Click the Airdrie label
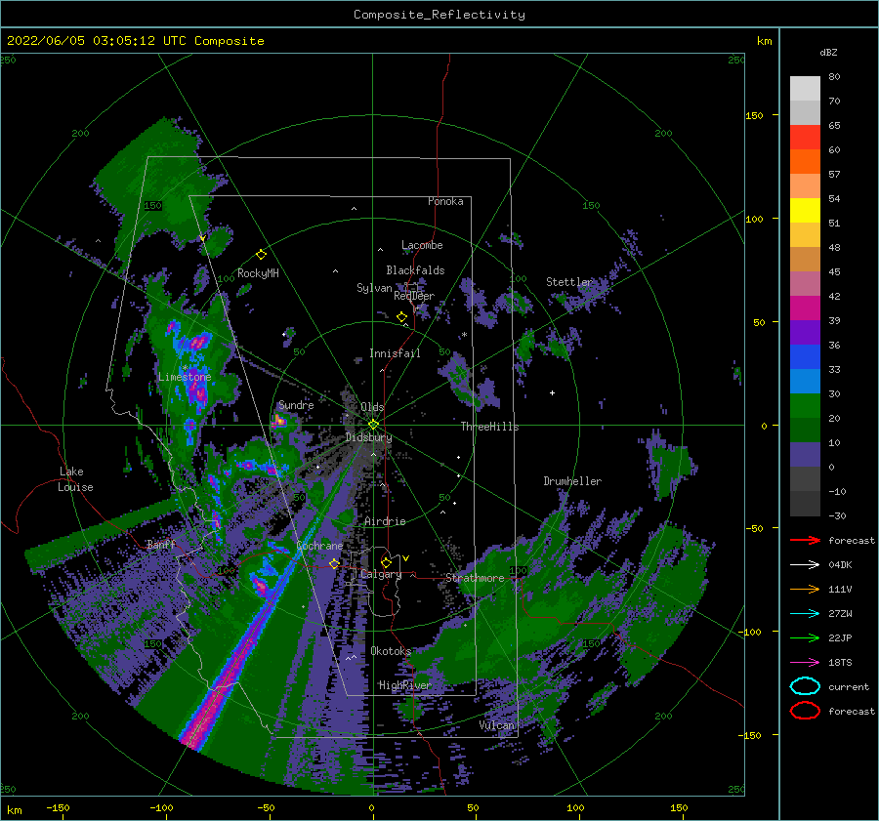 pyautogui.click(x=385, y=521)
